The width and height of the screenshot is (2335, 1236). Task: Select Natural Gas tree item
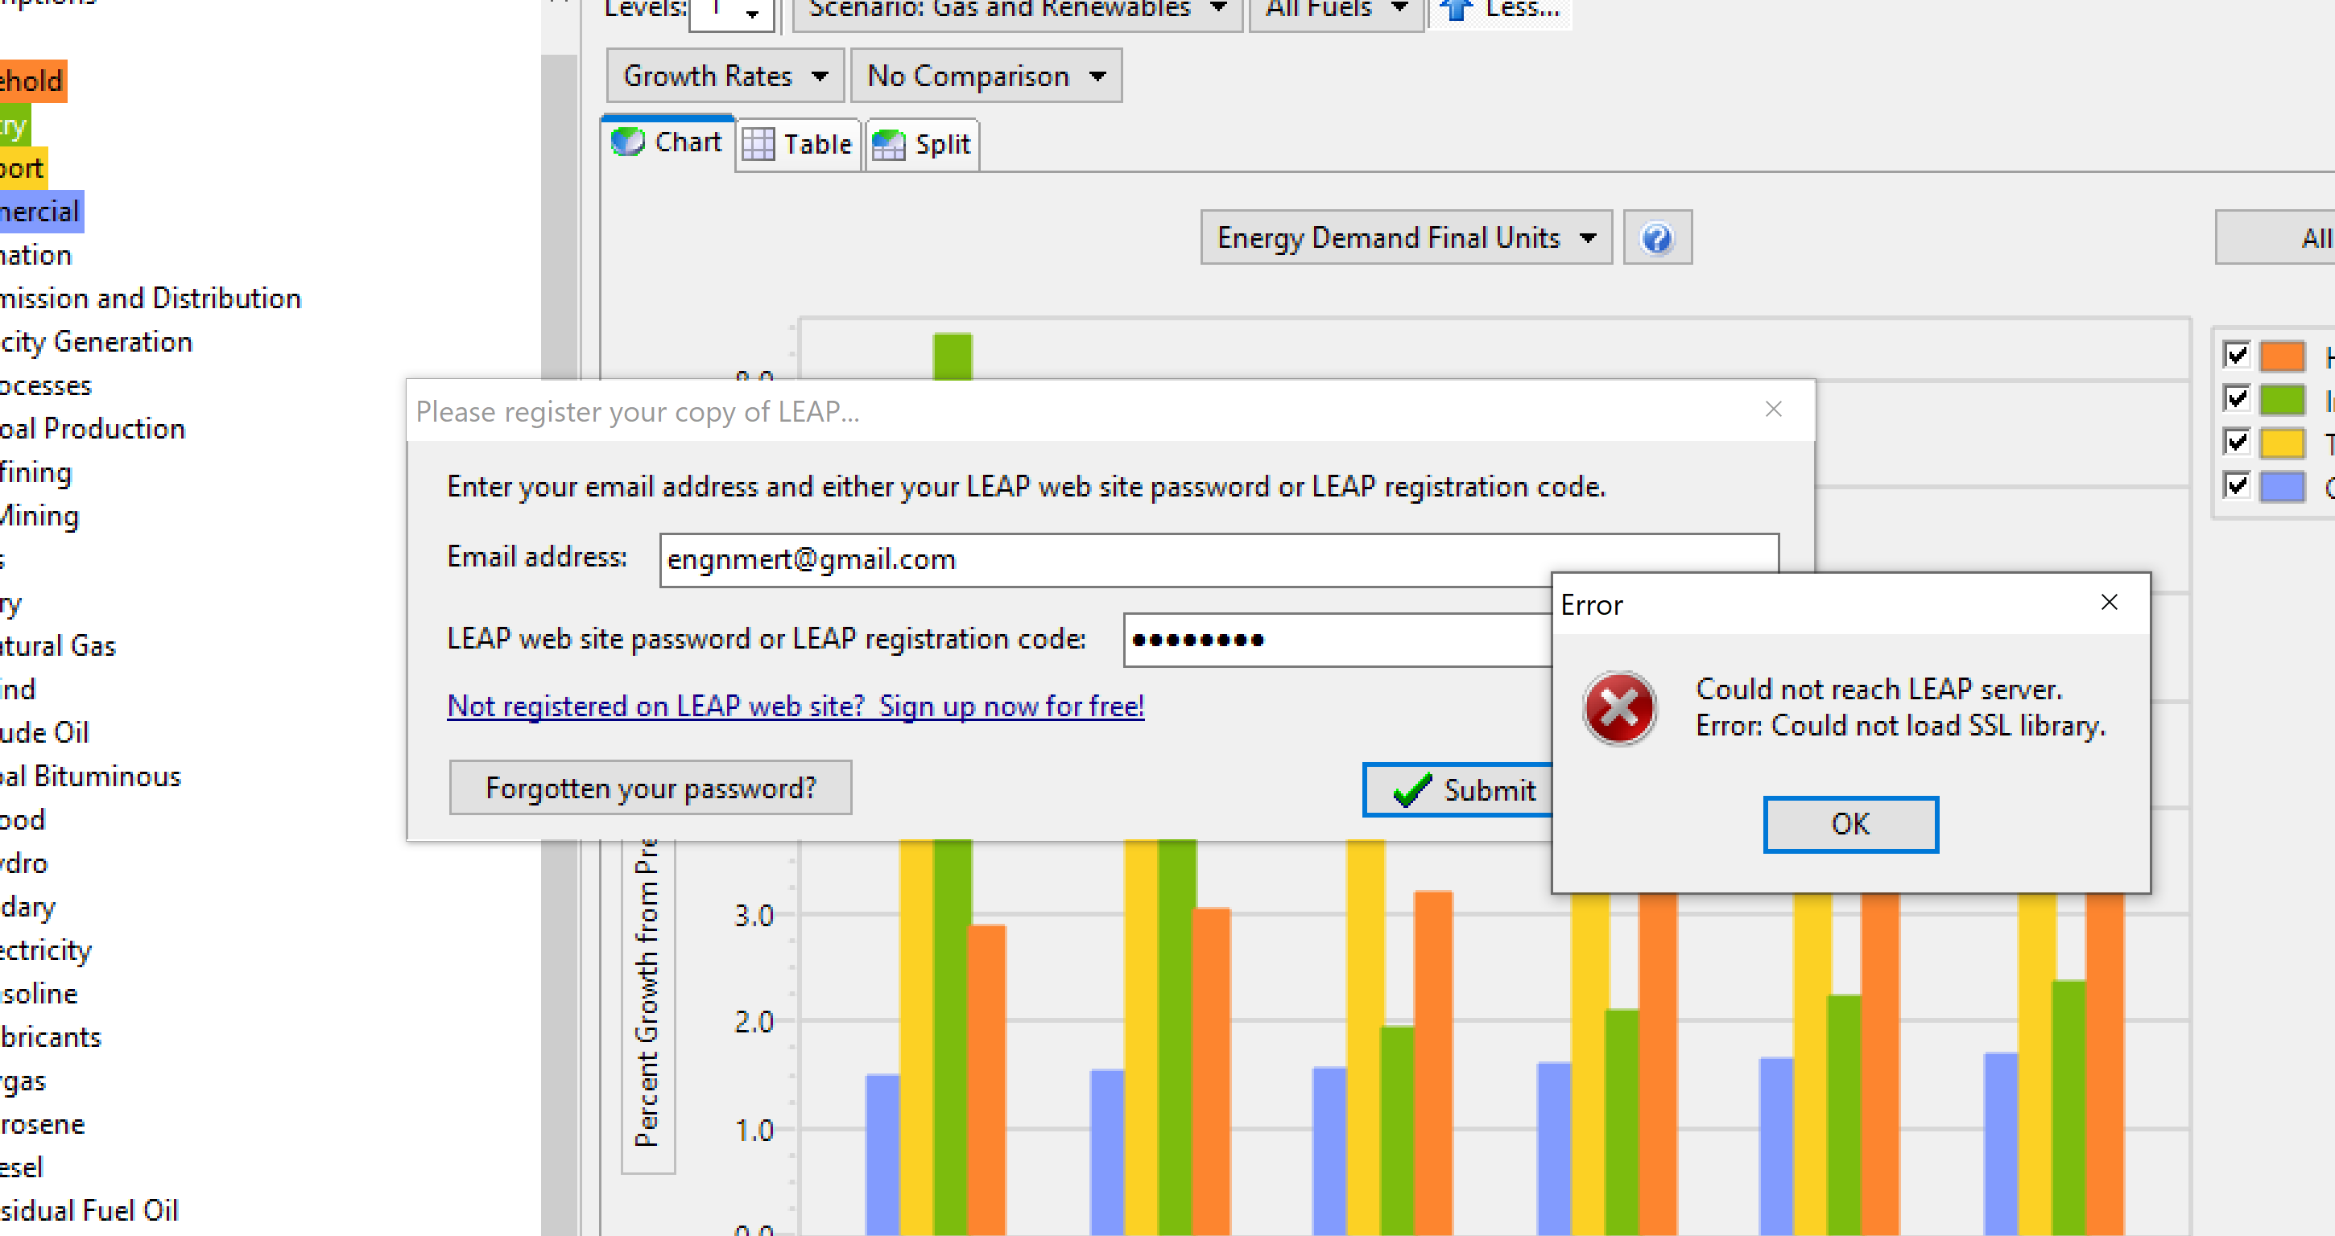pyautogui.click(x=58, y=646)
